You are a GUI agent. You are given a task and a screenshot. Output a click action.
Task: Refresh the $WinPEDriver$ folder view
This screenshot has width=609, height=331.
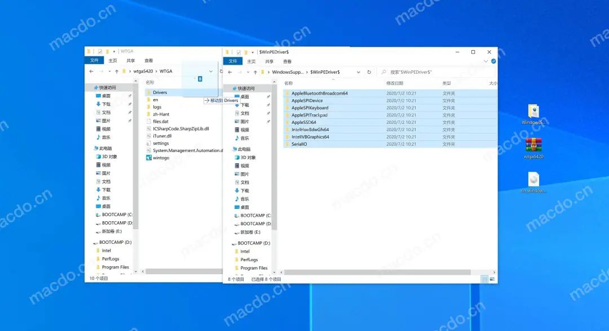(x=369, y=72)
